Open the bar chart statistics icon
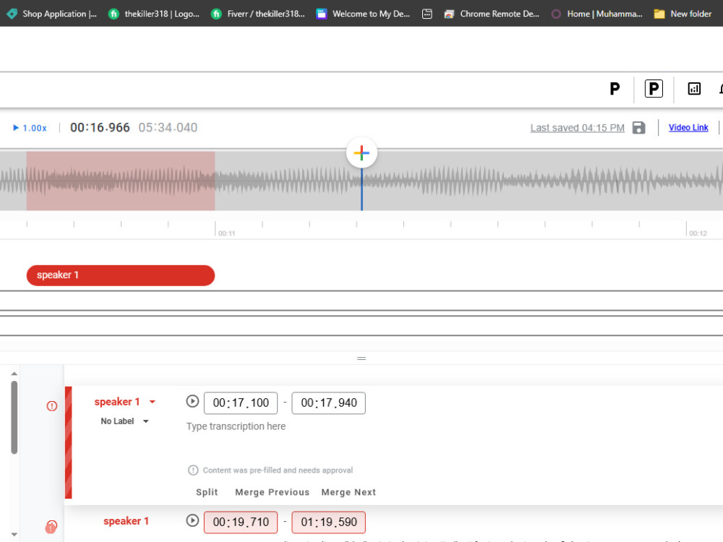This screenshot has width=723, height=542. [x=694, y=88]
